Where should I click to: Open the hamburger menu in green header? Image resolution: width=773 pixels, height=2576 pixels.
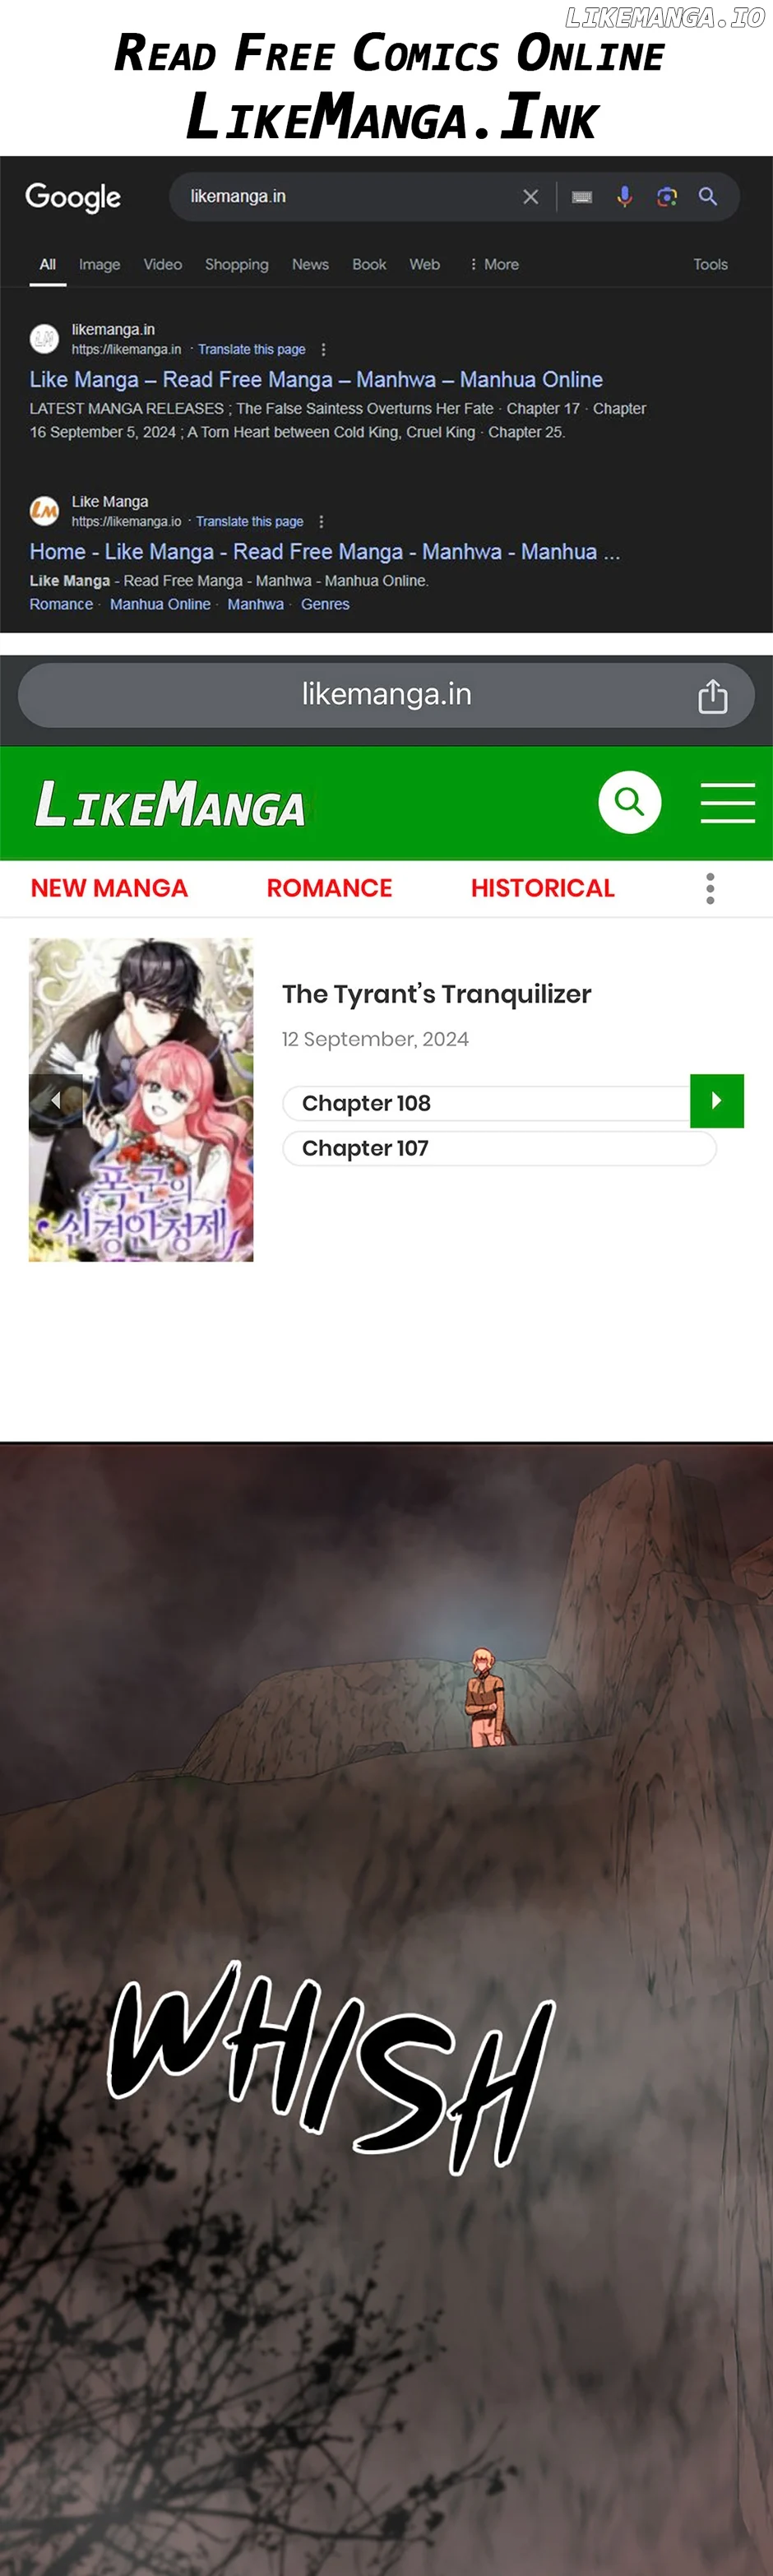tap(727, 802)
